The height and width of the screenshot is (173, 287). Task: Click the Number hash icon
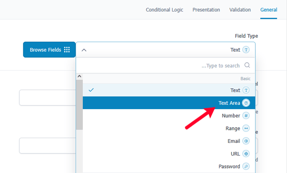(x=246, y=116)
